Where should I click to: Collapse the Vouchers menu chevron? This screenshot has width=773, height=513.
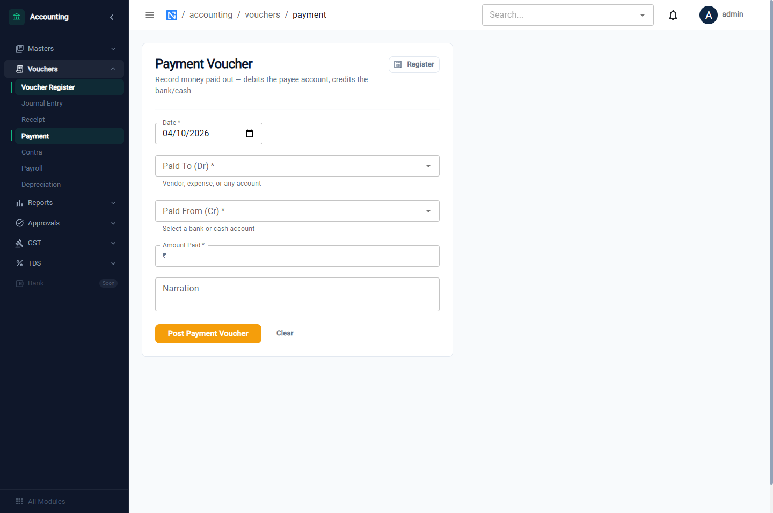coord(113,69)
